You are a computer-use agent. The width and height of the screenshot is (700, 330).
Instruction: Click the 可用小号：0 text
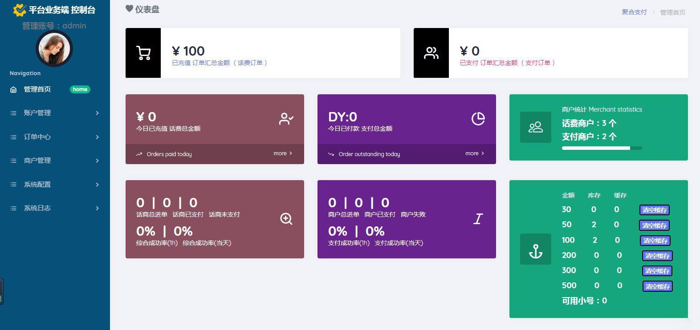click(584, 301)
